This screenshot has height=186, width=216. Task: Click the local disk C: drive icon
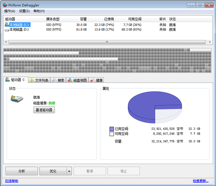coord(7,25)
